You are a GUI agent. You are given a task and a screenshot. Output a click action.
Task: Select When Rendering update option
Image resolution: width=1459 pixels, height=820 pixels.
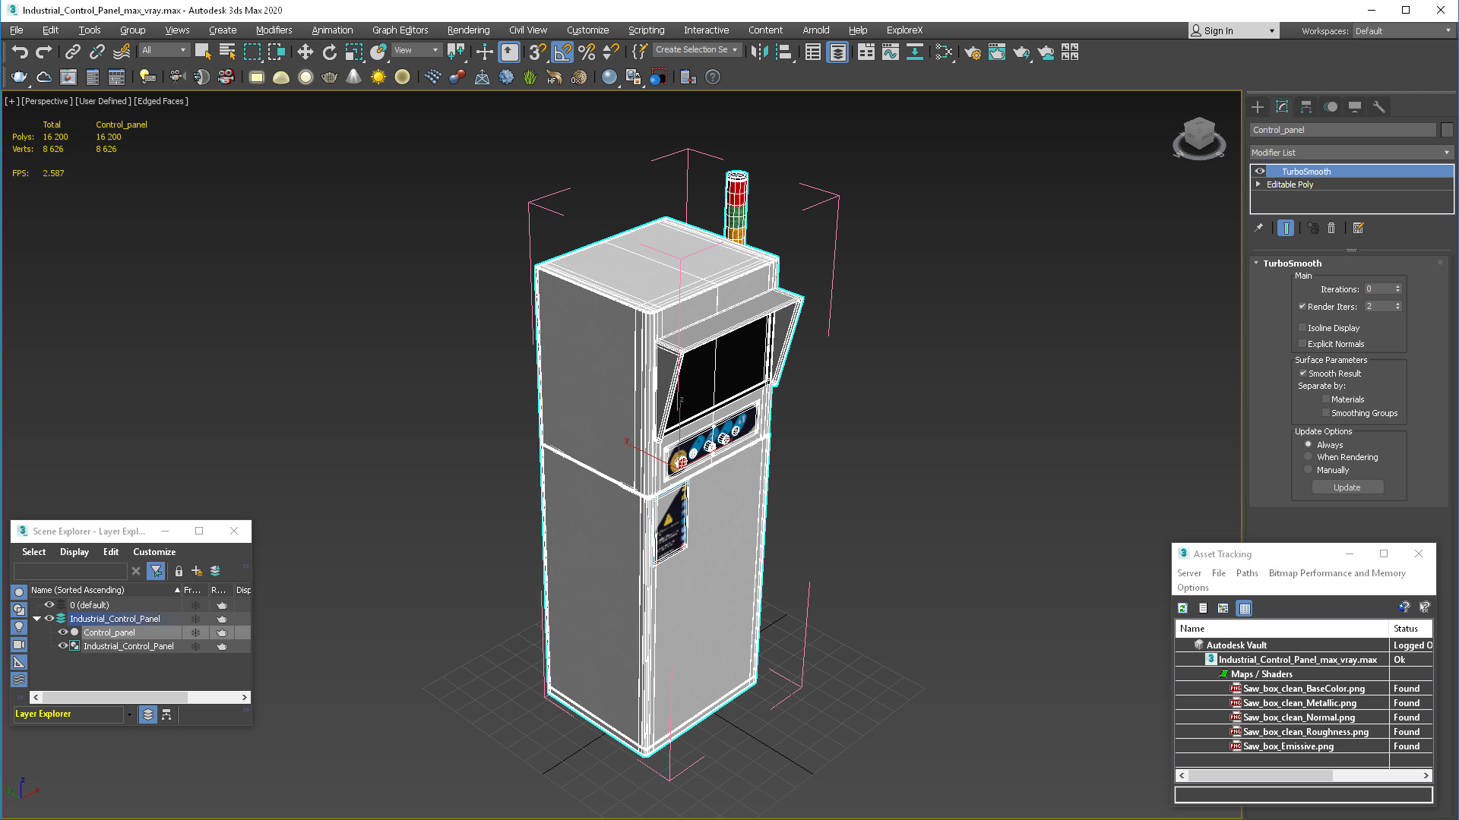tap(1309, 456)
